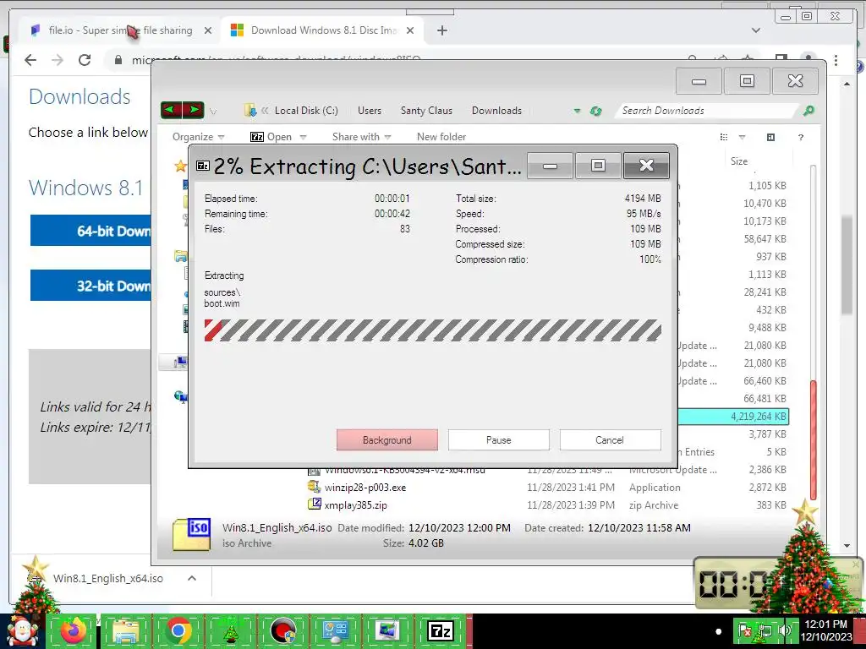Open the volume tray icon
866x649 pixels.
[784, 631]
